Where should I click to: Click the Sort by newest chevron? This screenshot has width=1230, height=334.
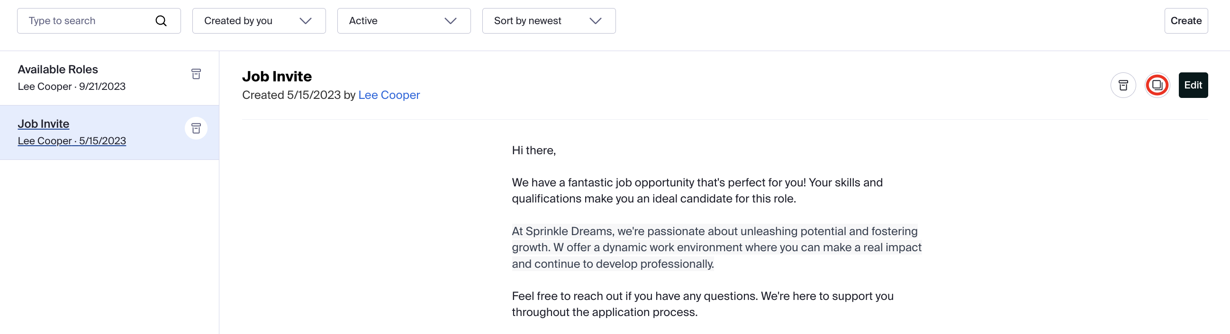coord(595,21)
